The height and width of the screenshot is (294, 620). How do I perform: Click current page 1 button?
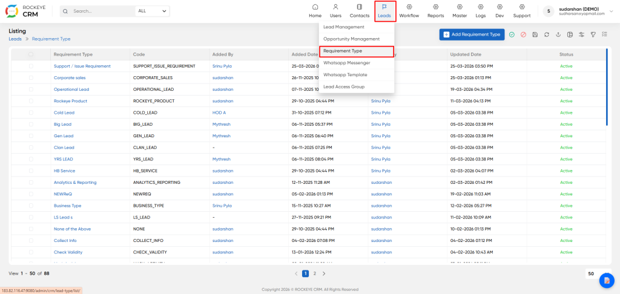(x=305, y=273)
